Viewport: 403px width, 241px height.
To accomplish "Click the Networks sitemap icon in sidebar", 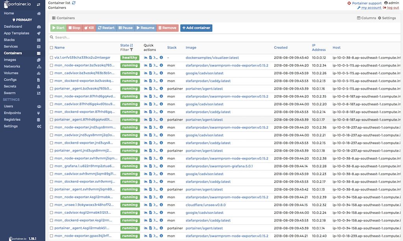I will [39, 67].
